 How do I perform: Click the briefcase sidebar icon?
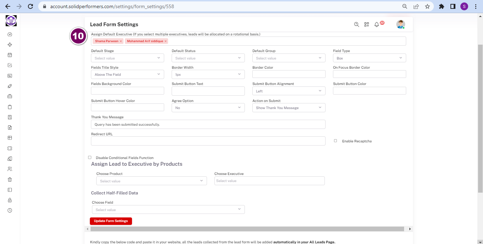[x=10, y=96]
